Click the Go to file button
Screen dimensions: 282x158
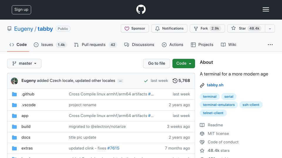[157, 63]
